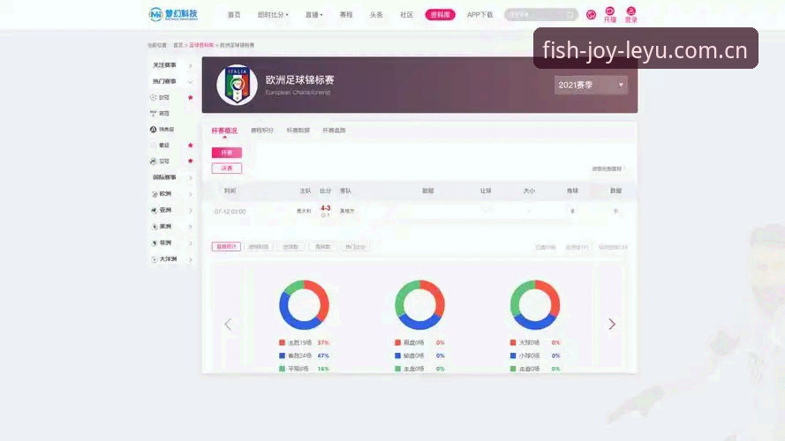Image resolution: width=785 pixels, height=441 pixels.
Task: Open the 即时比分 dropdown menu
Action: 273,15
